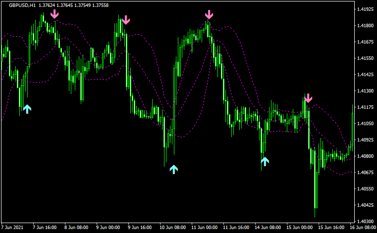Click the 1.41675 price scale label
Screen dimensions: 377x233
(x=365, y=42)
